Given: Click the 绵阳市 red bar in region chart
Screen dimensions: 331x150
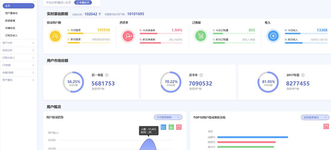Looking at the screenshot, I should click(247, 142).
